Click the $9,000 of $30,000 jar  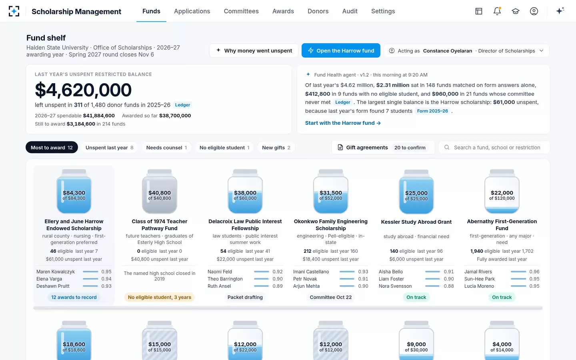(416, 340)
